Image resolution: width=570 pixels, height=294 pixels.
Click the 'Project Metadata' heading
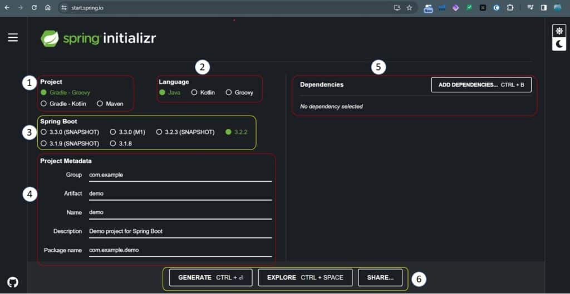(66, 161)
